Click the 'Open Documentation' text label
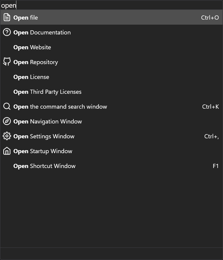 coord(42,32)
